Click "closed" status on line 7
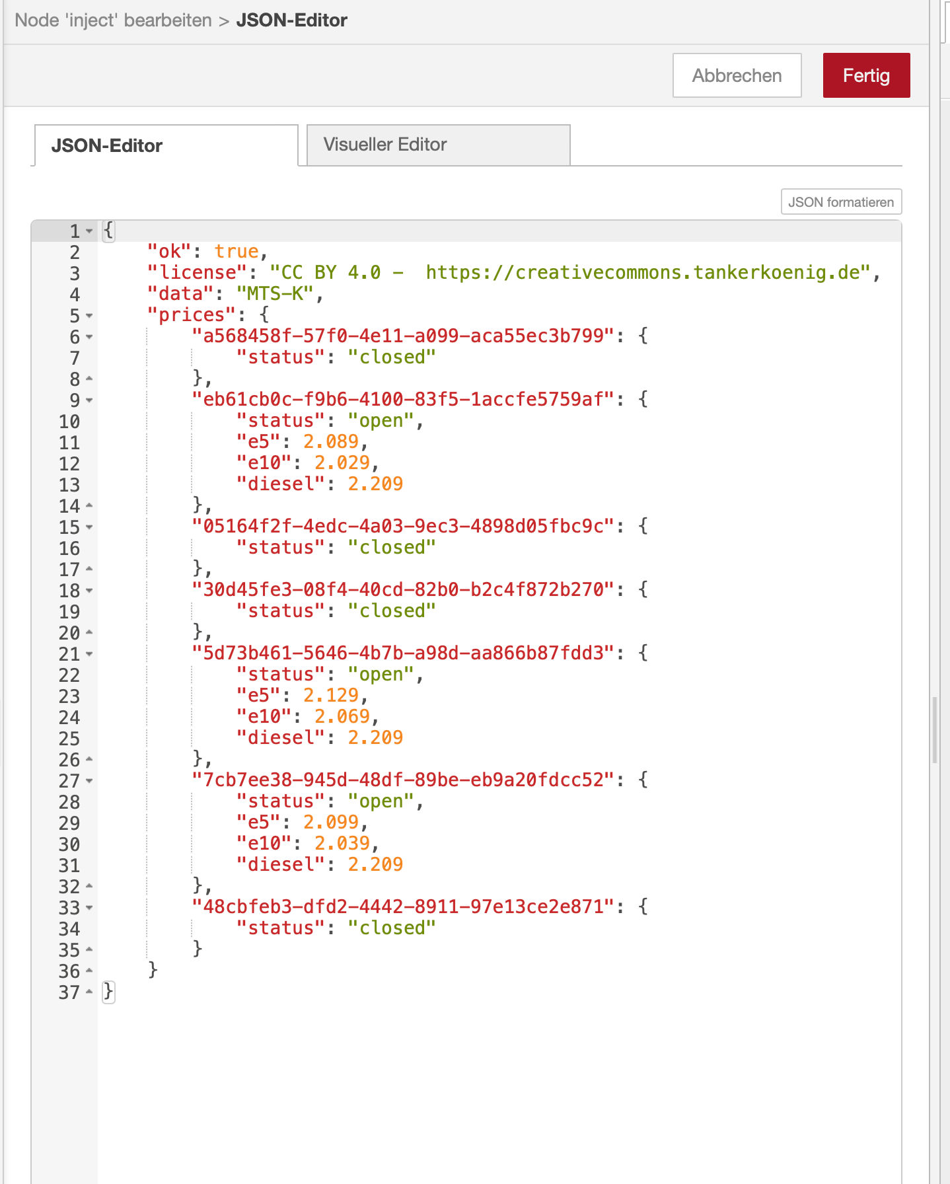The image size is (950, 1184). 392,357
